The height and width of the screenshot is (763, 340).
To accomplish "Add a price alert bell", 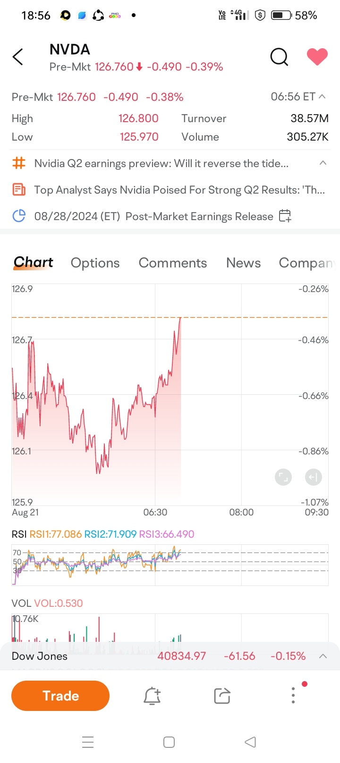I will point(152,696).
